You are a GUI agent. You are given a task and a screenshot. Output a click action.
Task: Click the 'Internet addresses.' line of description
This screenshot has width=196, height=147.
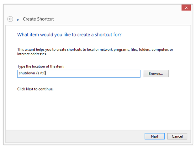pyautogui.click(x=32, y=54)
